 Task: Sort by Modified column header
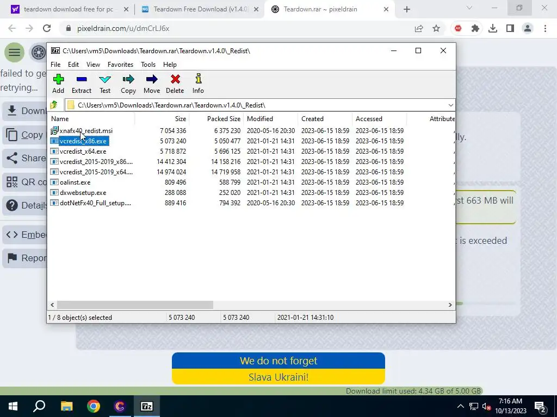coord(270,119)
